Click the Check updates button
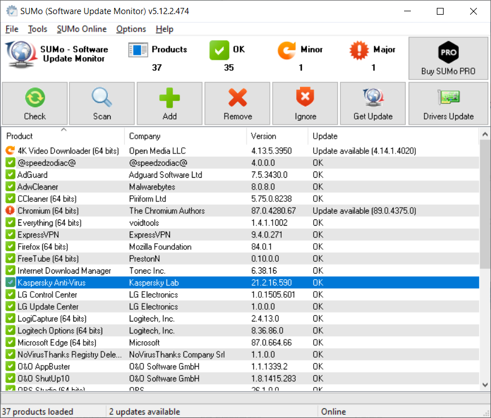This screenshot has height=418, width=491. click(35, 104)
